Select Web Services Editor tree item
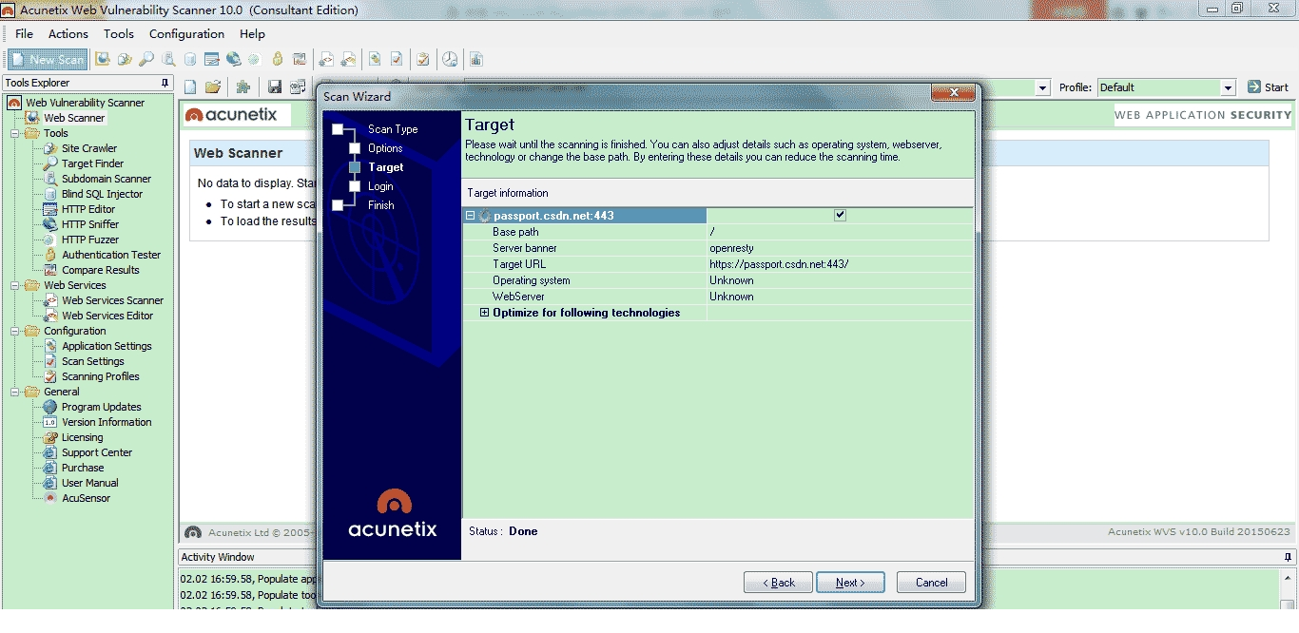The image size is (1299, 633). [x=107, y=316]
